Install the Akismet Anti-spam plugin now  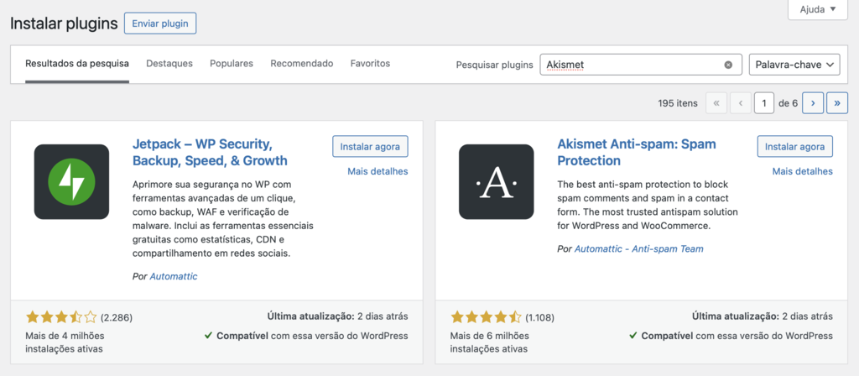pos(795,147)
